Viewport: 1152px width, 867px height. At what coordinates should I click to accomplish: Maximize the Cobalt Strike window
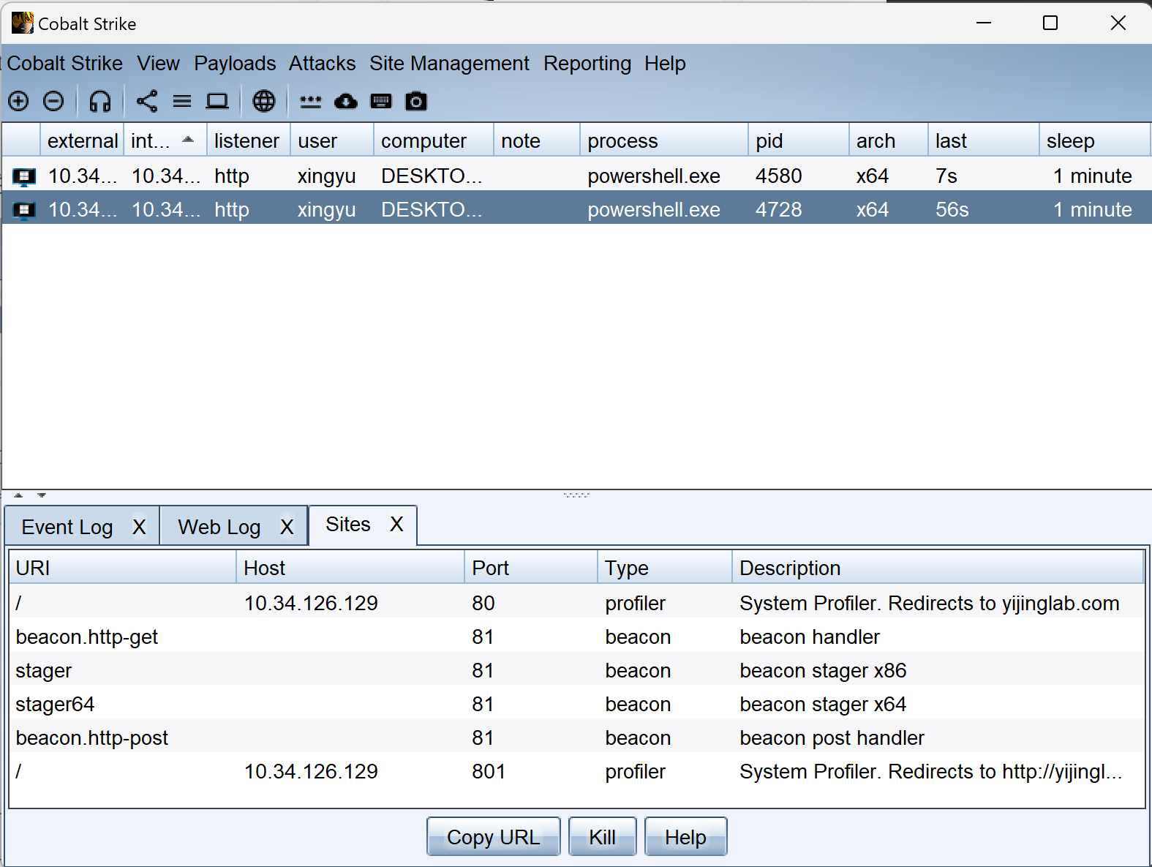[1050, 23]
